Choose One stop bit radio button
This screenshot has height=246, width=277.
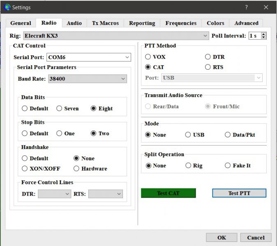(60, 134)
